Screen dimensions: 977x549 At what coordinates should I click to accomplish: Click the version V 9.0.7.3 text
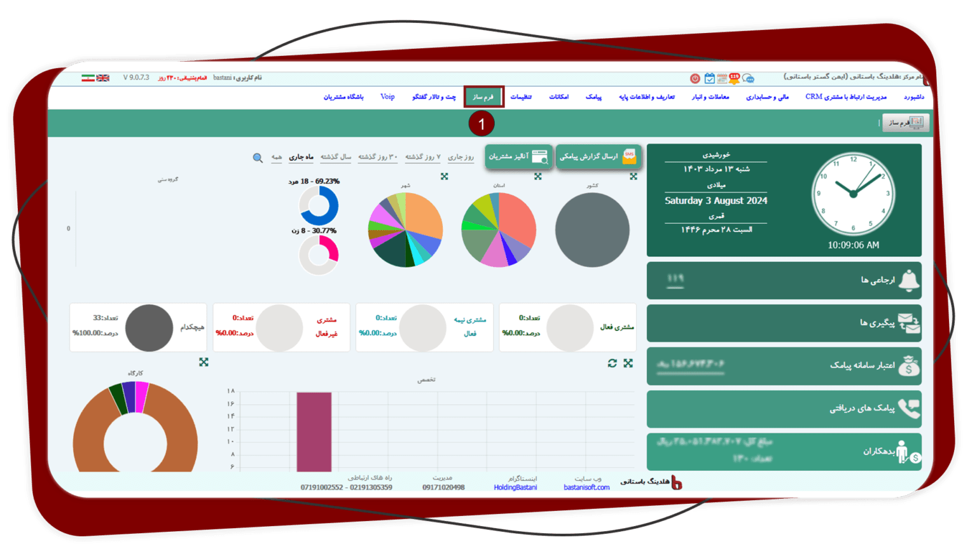136,78
